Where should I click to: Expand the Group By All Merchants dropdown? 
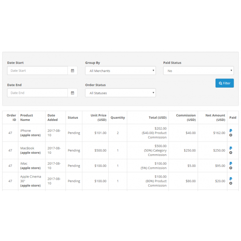click(x=120, y=71)
